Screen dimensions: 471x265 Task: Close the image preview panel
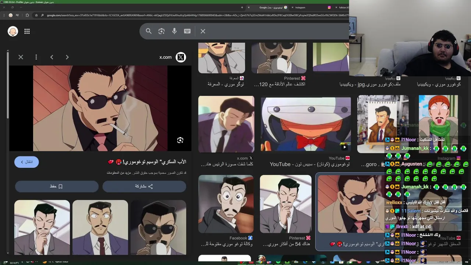21,57
